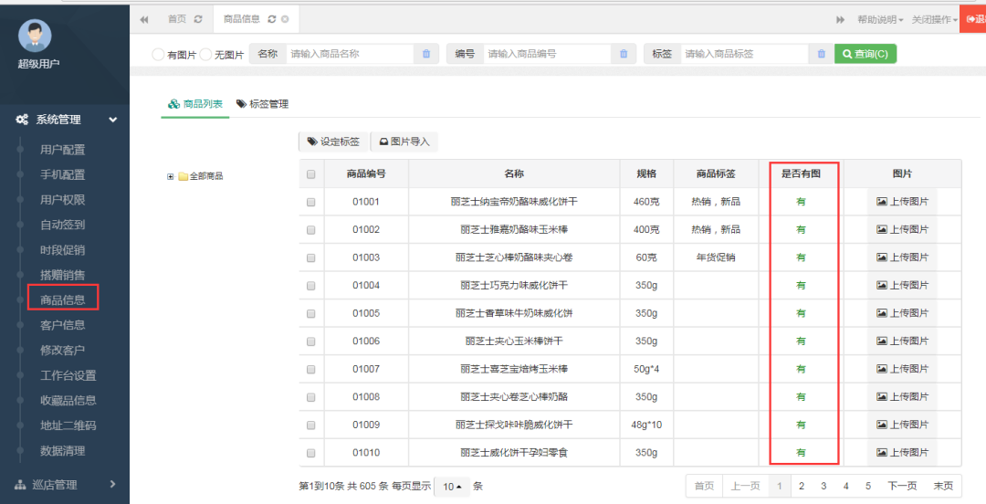Open 客户信息 in the sidebar
The image size is (986, 504).
62,325
